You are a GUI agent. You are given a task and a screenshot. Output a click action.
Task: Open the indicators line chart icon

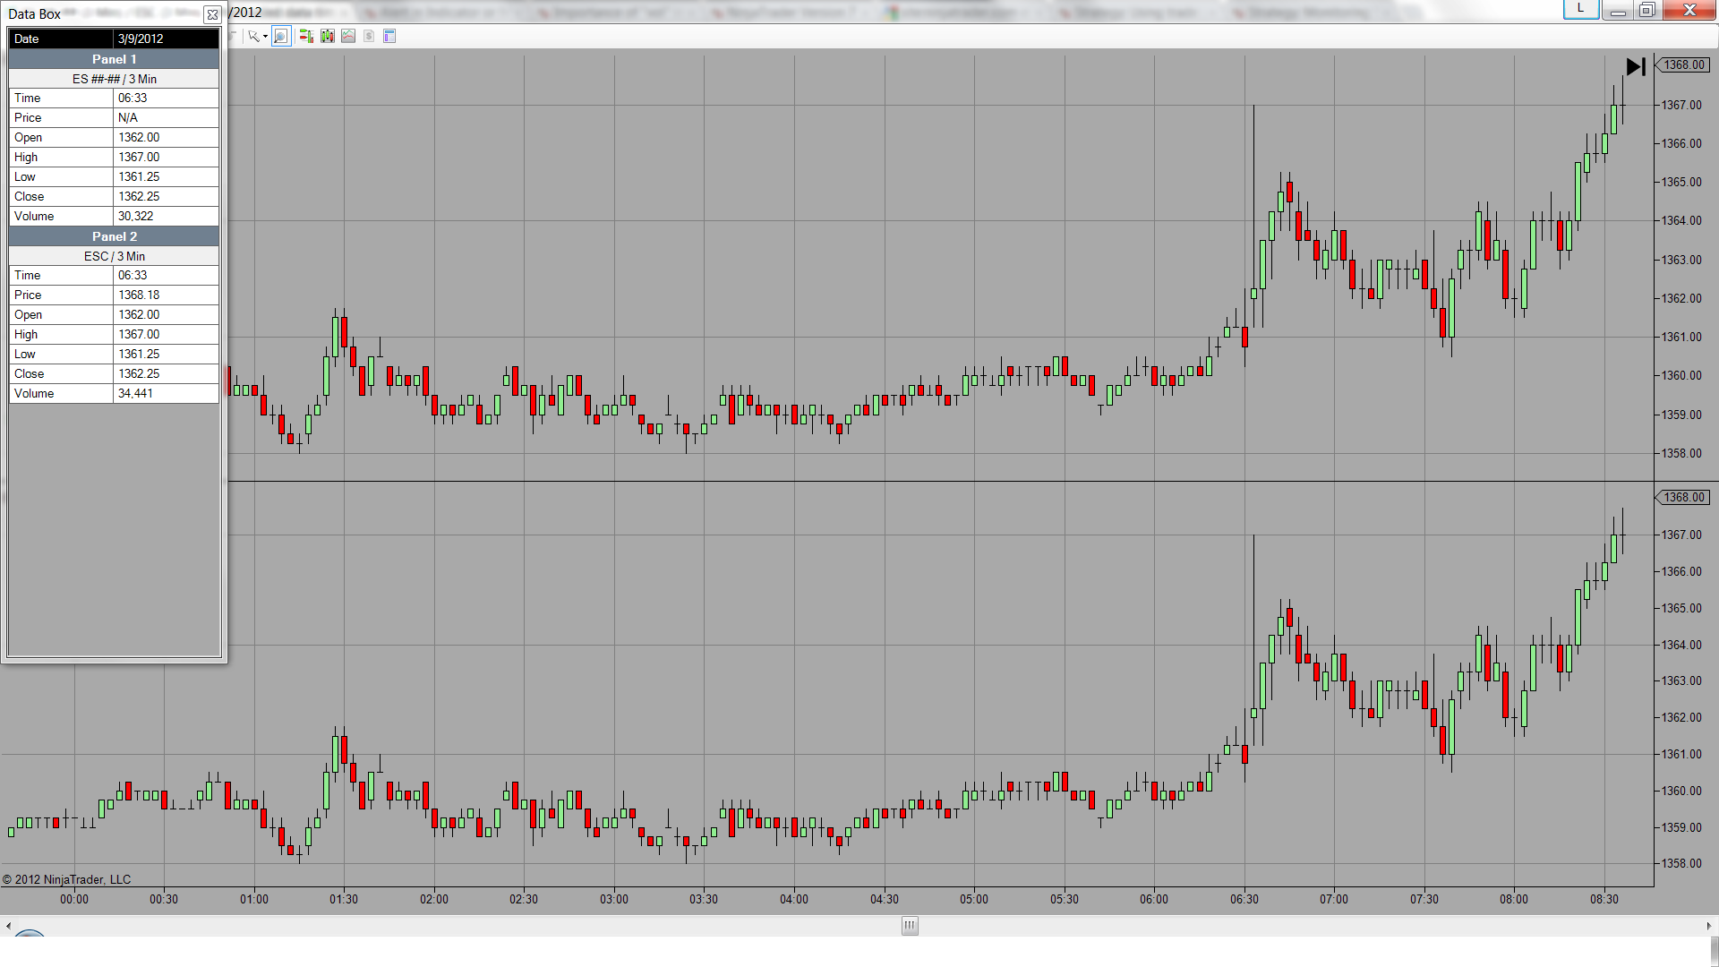point(348,37)
